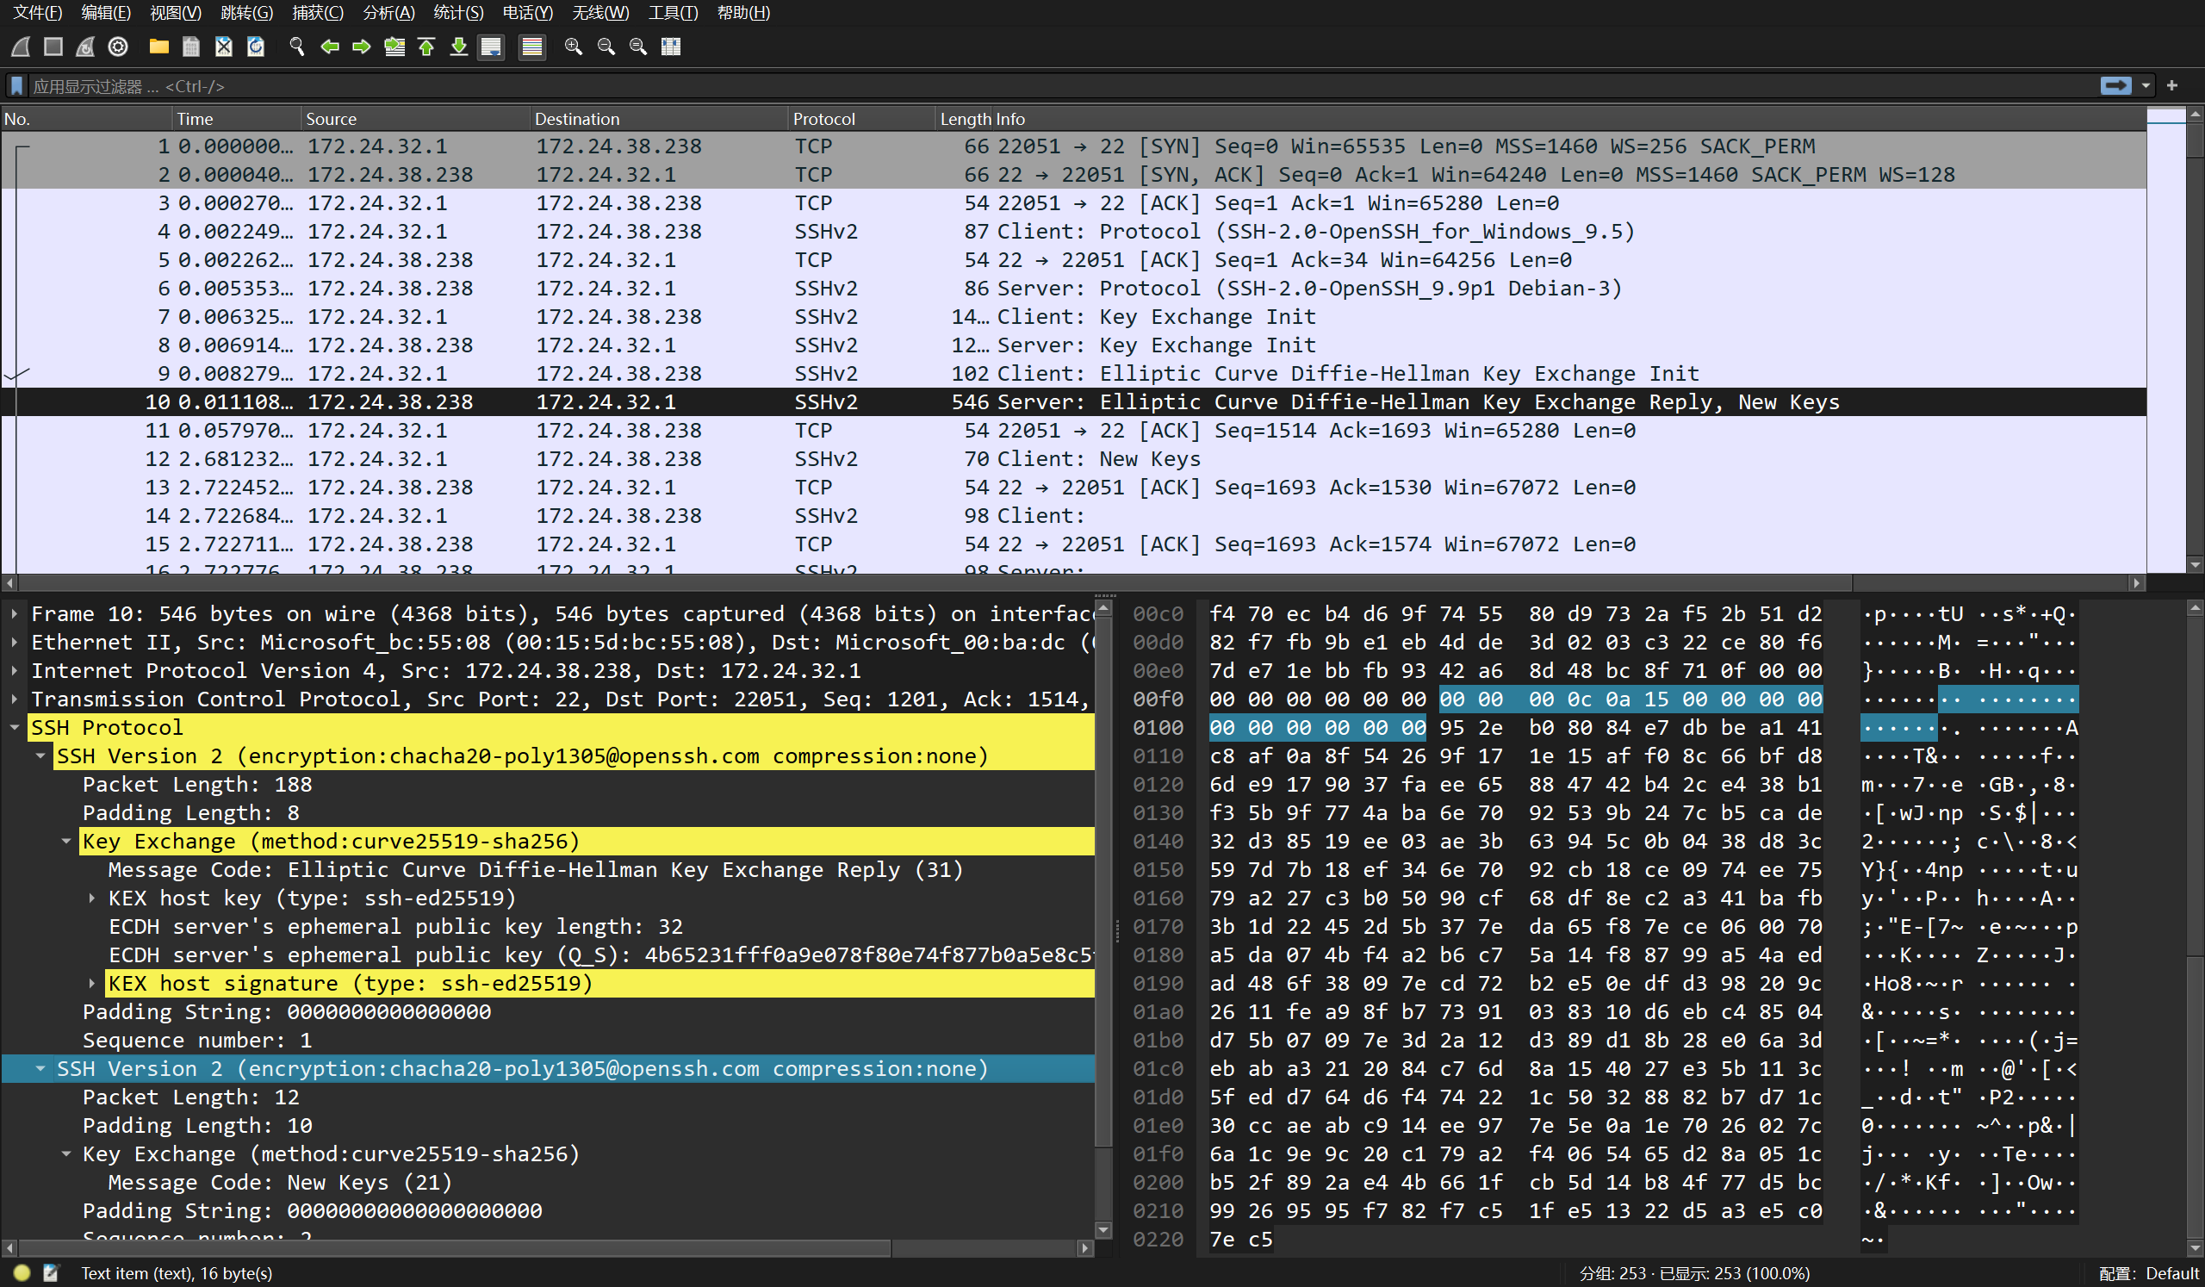This screenshot has width=2205, height=1287.
Task: Open a capture file with folder icon
Action: click(158, 47)
